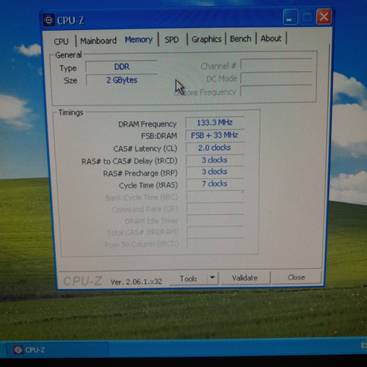Click the memory Type value DDR

point(121,67)
